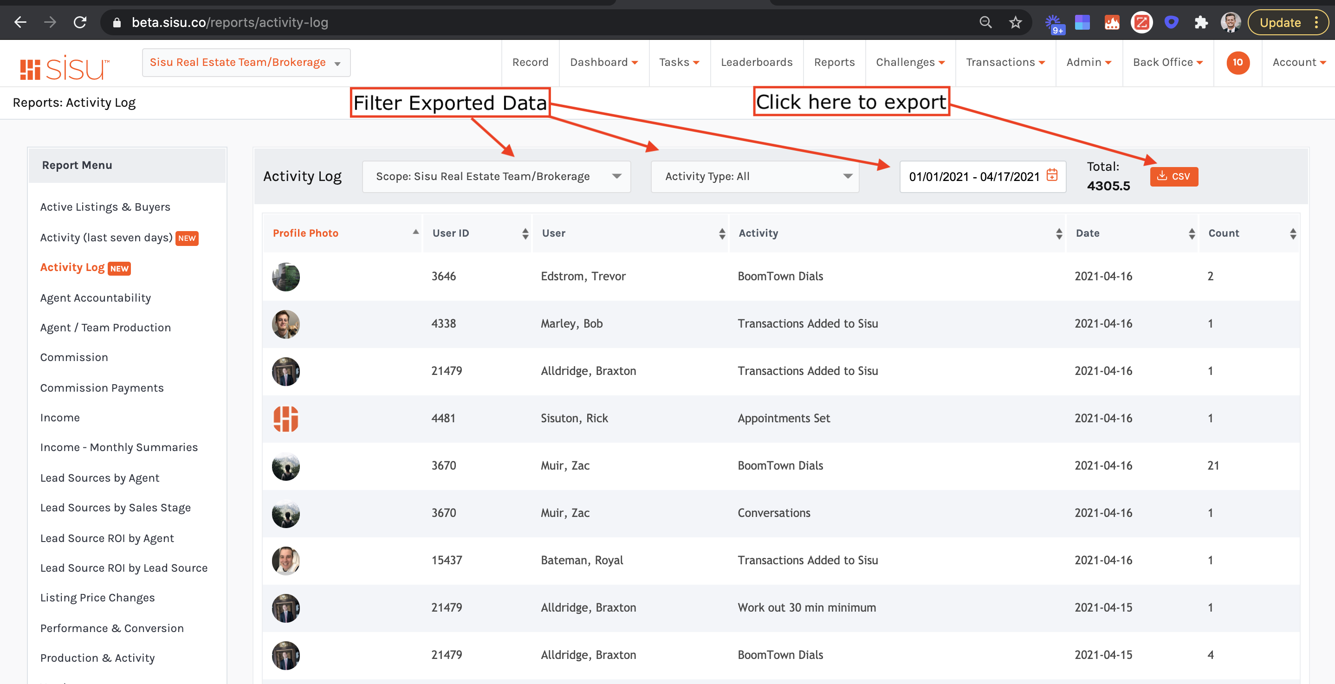Screen dimensions: 1335x684
Task: Open the date range calendar icon
Action: [x=1051, y=174]
